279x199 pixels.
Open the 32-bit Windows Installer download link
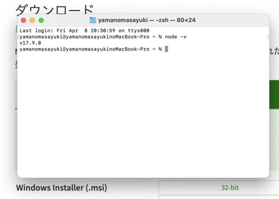coord(230,188)
